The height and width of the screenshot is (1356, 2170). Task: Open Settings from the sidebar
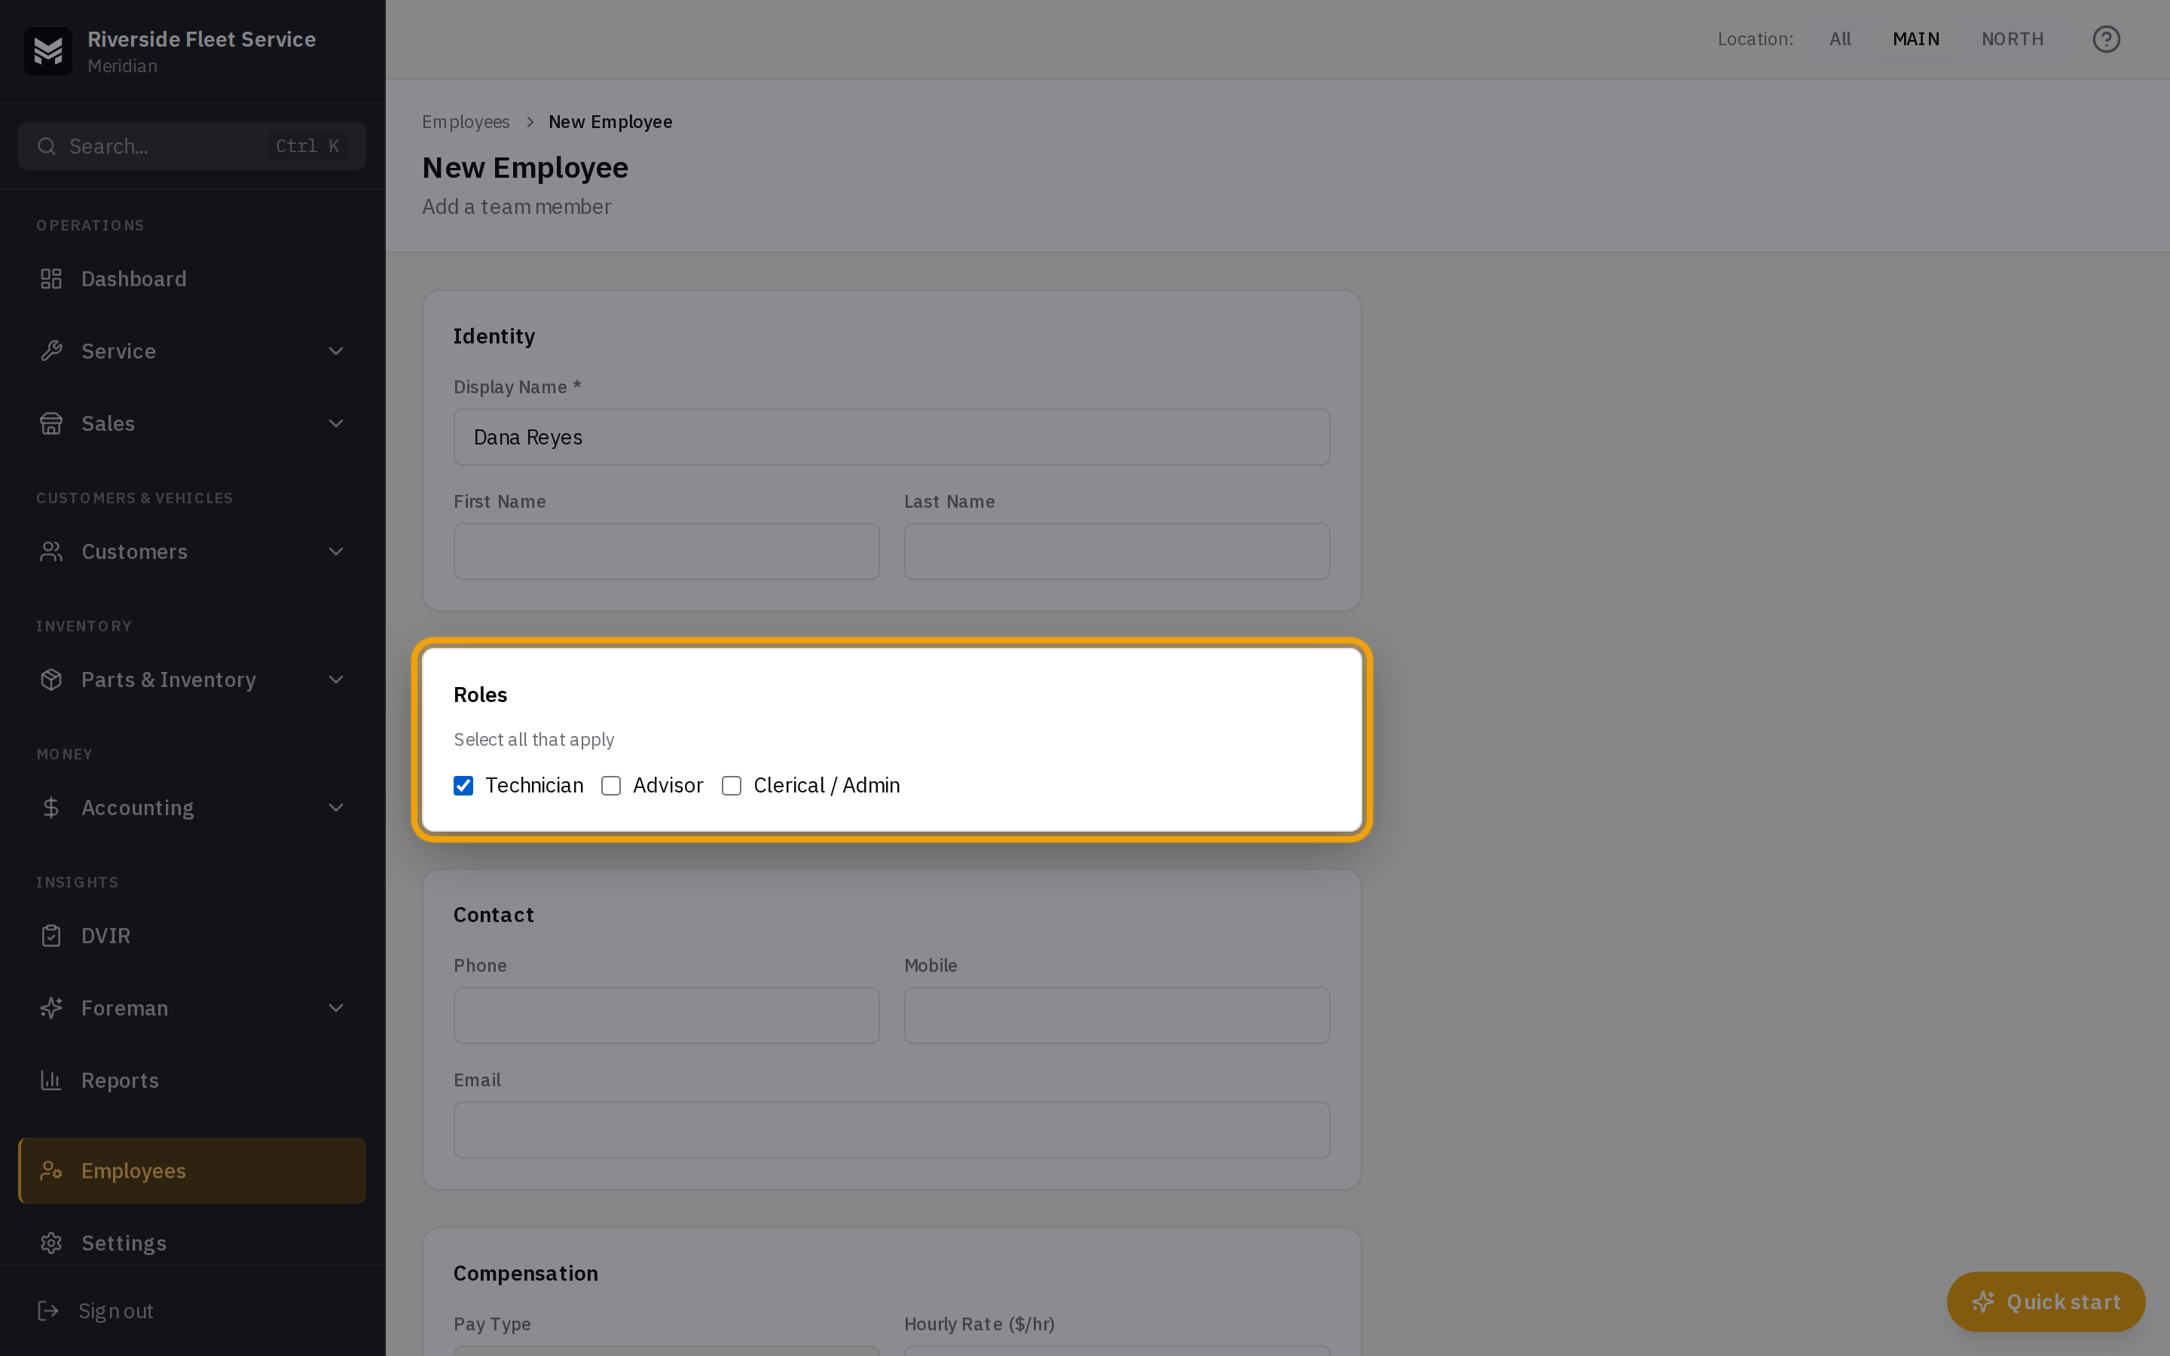(192, 1243)
